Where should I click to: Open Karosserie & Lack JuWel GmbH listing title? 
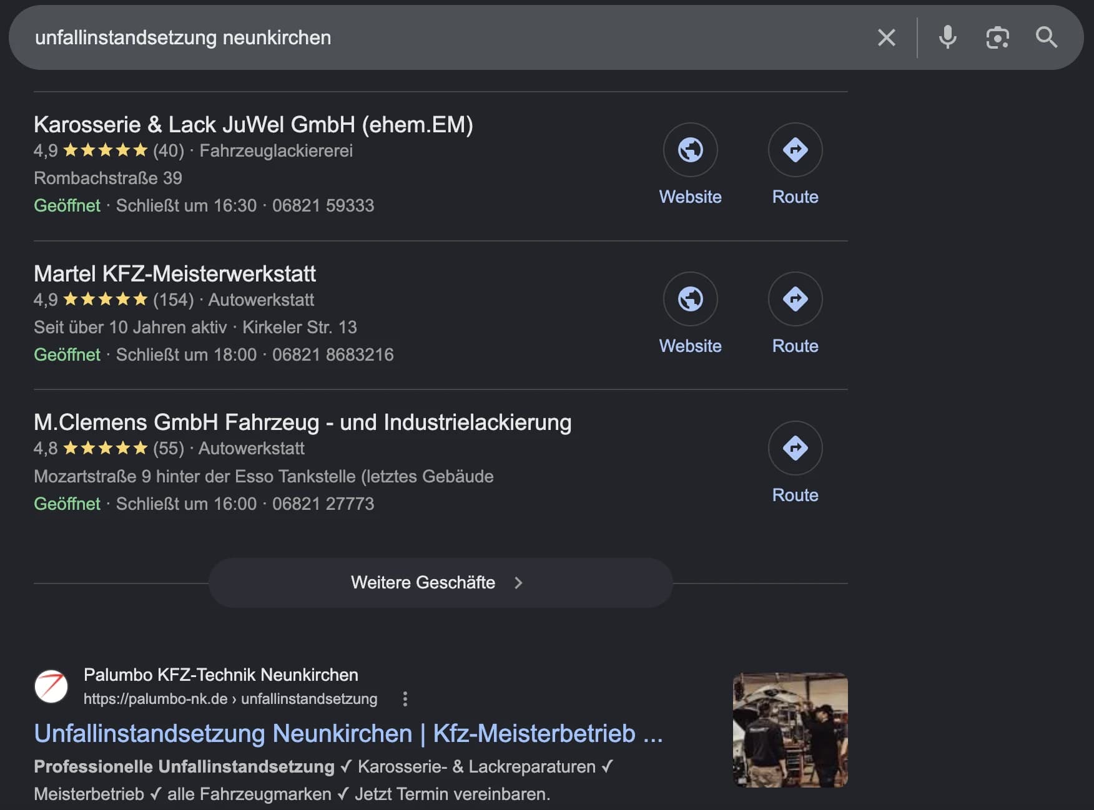[x=254, y=125]
